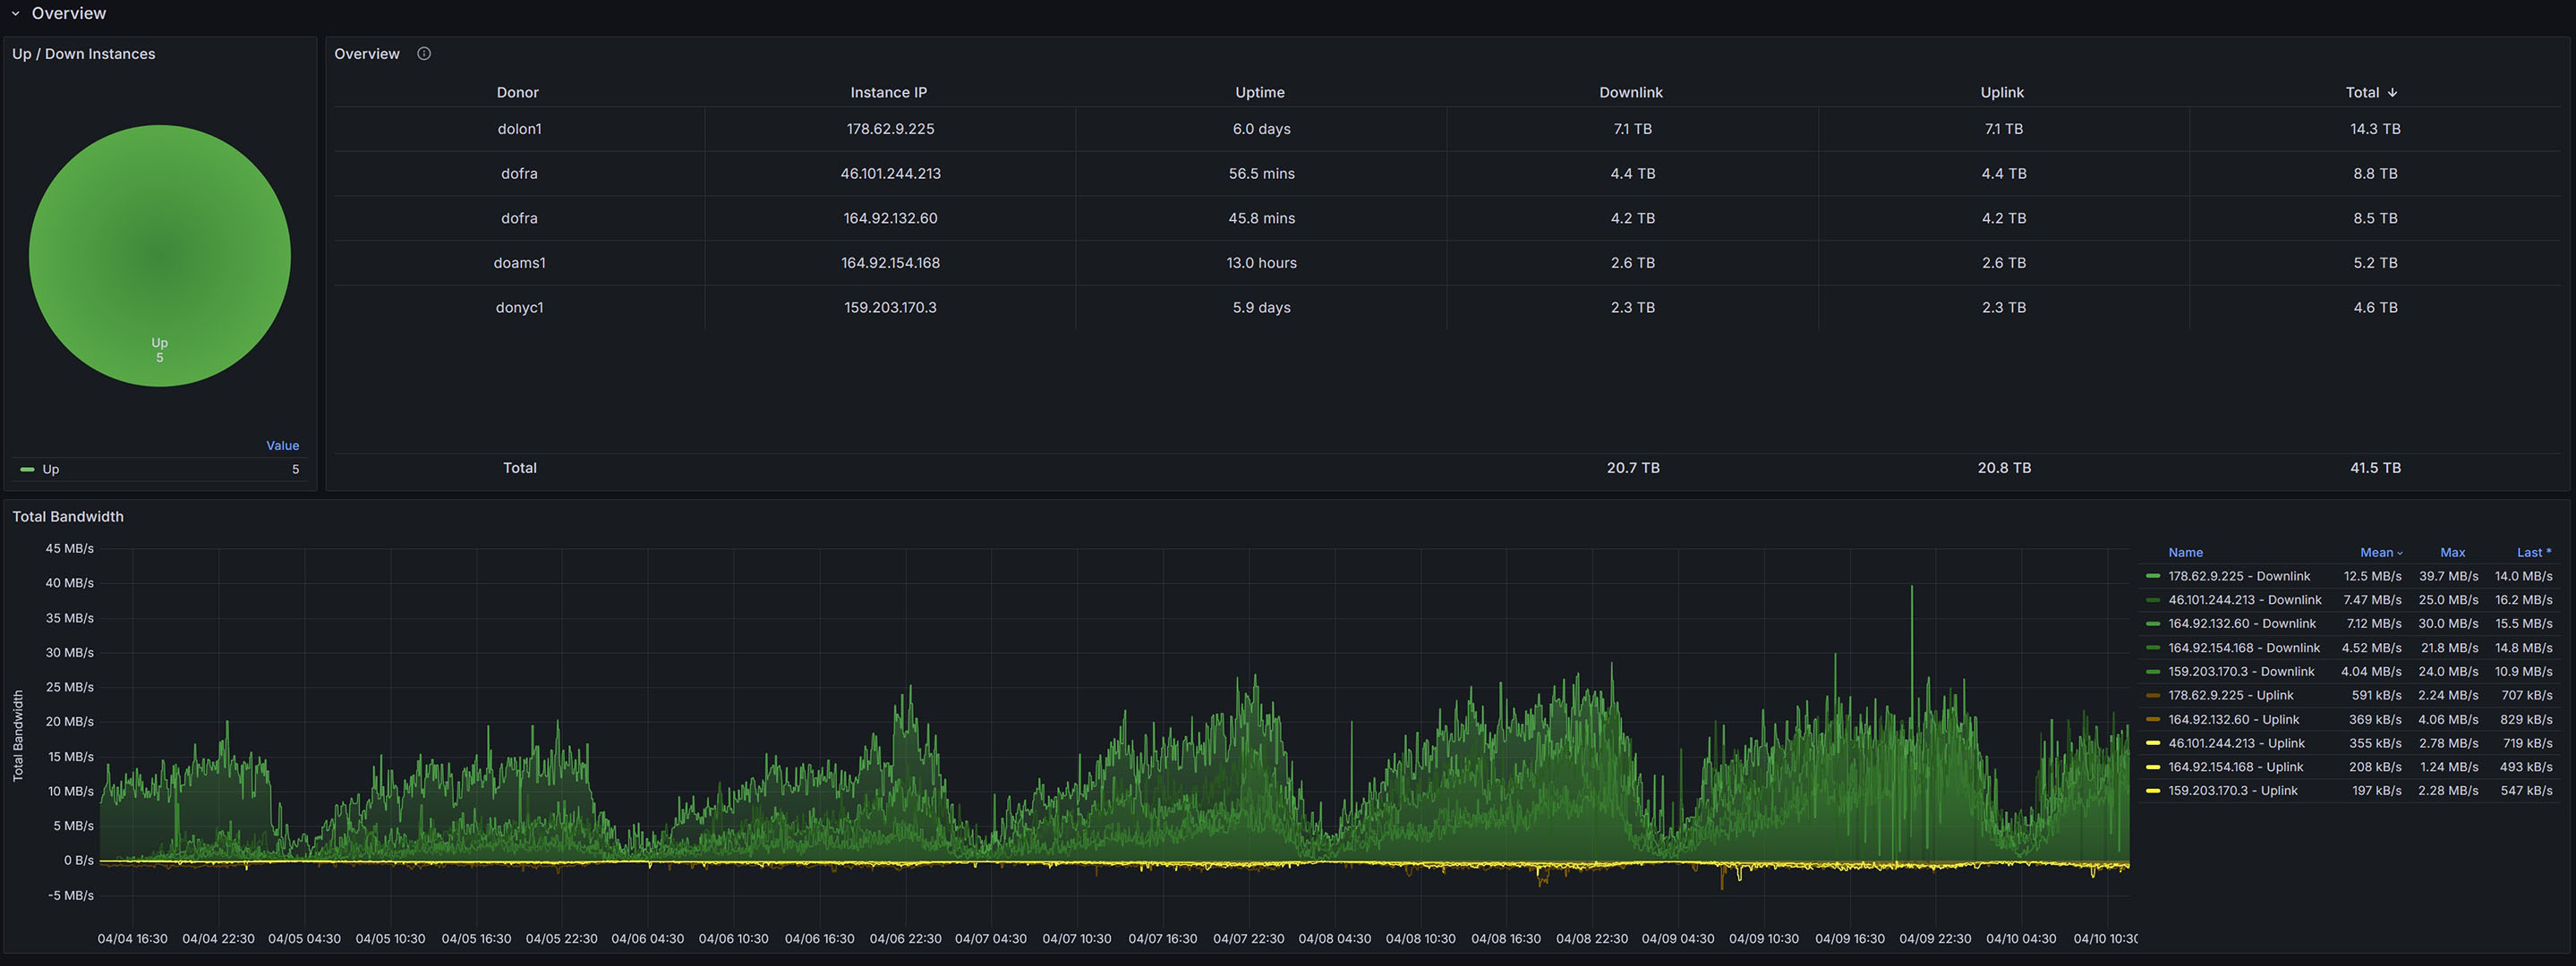The image size is (2576, 966).
Task: Click the descending sort arrow beside Total column
Action: pyautogui.click(x=2392, y=92)
